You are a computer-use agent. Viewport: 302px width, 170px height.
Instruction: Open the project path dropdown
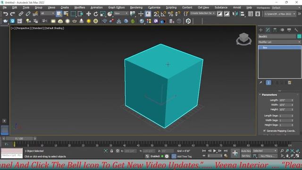[280, 14]
